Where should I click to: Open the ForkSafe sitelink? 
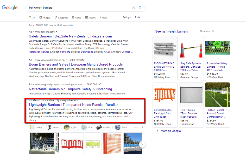(x=65, y=52)
